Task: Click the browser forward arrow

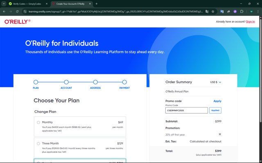Action: (11, 11)
